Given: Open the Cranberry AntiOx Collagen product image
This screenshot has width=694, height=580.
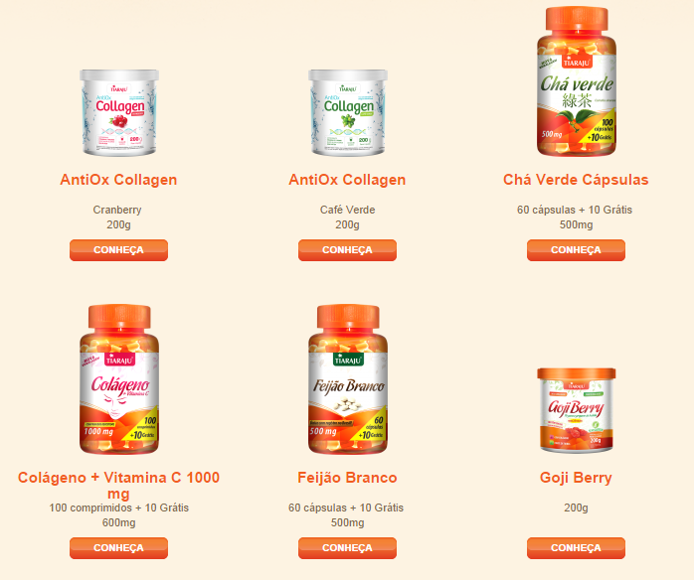Looking at the screenshot, I should (119, 112).
